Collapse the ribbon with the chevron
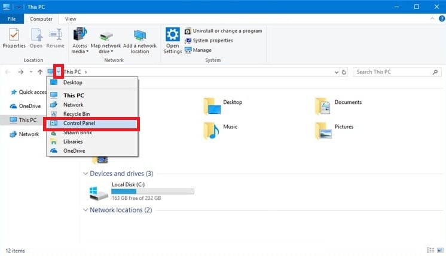This screenshot has width=446, height=256. pos(432,18)
